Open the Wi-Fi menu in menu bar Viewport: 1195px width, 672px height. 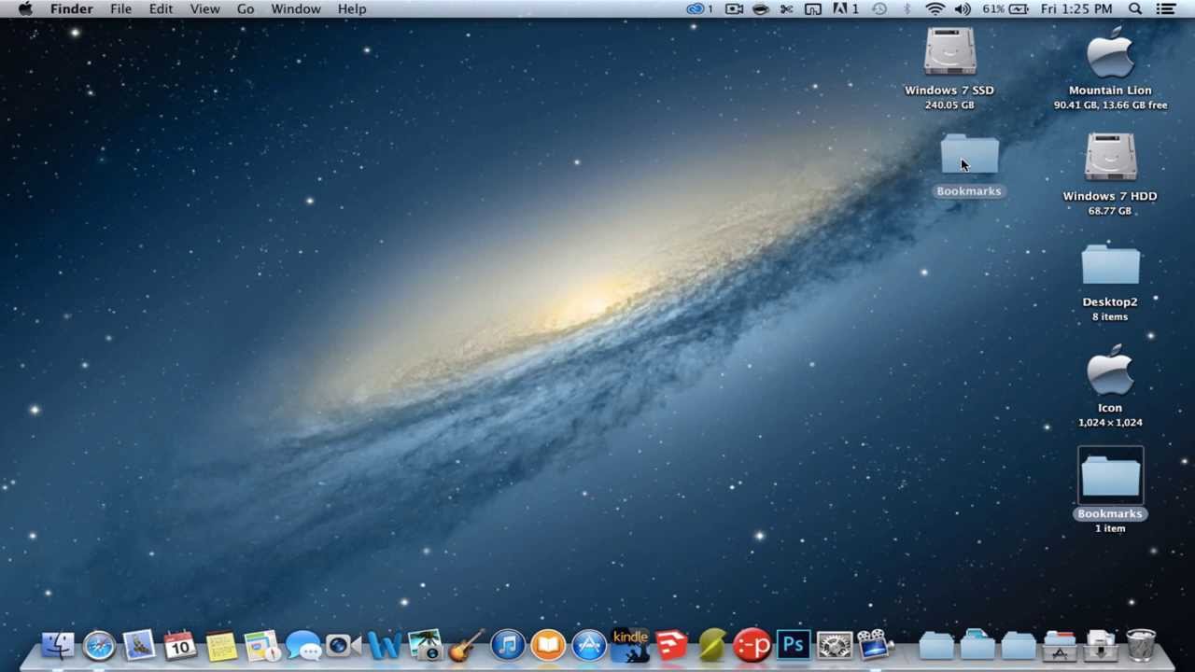coord(935,9)
